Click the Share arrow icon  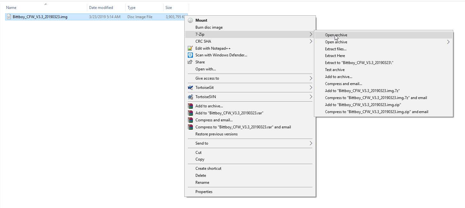(x=190, y=62)
